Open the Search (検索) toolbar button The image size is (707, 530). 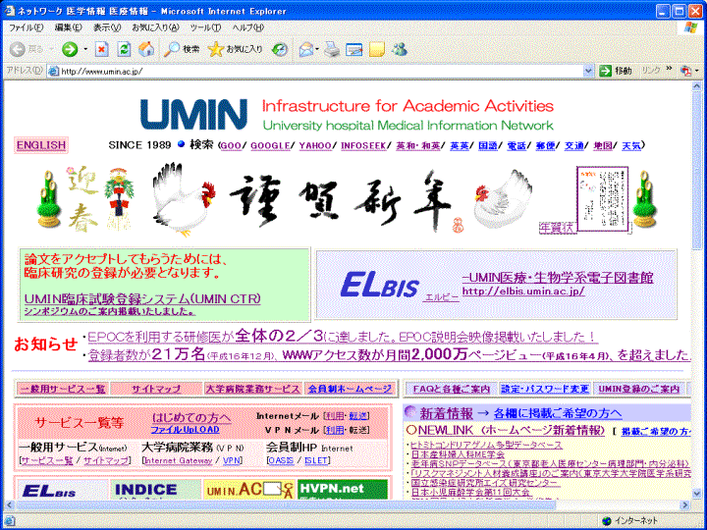[183, 49]
